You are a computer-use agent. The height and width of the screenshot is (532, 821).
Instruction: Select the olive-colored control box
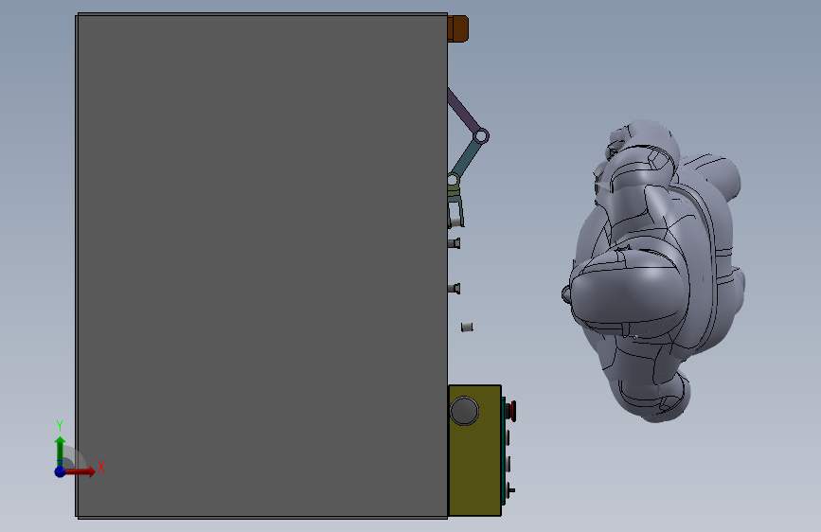[475, 451]
